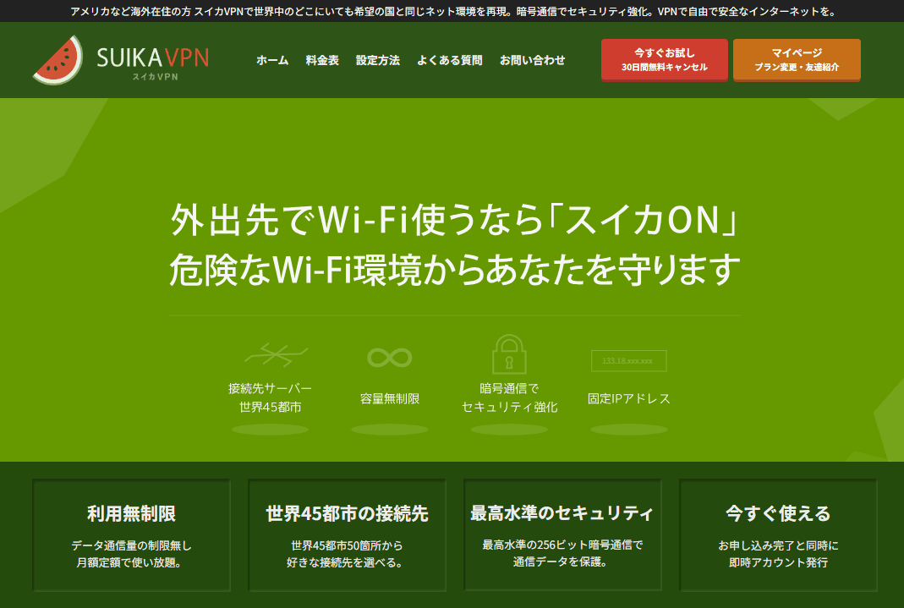Click text 好きな接続先を選べる。
Viewport: 904px width, 608px height.
tap(345, 562)
